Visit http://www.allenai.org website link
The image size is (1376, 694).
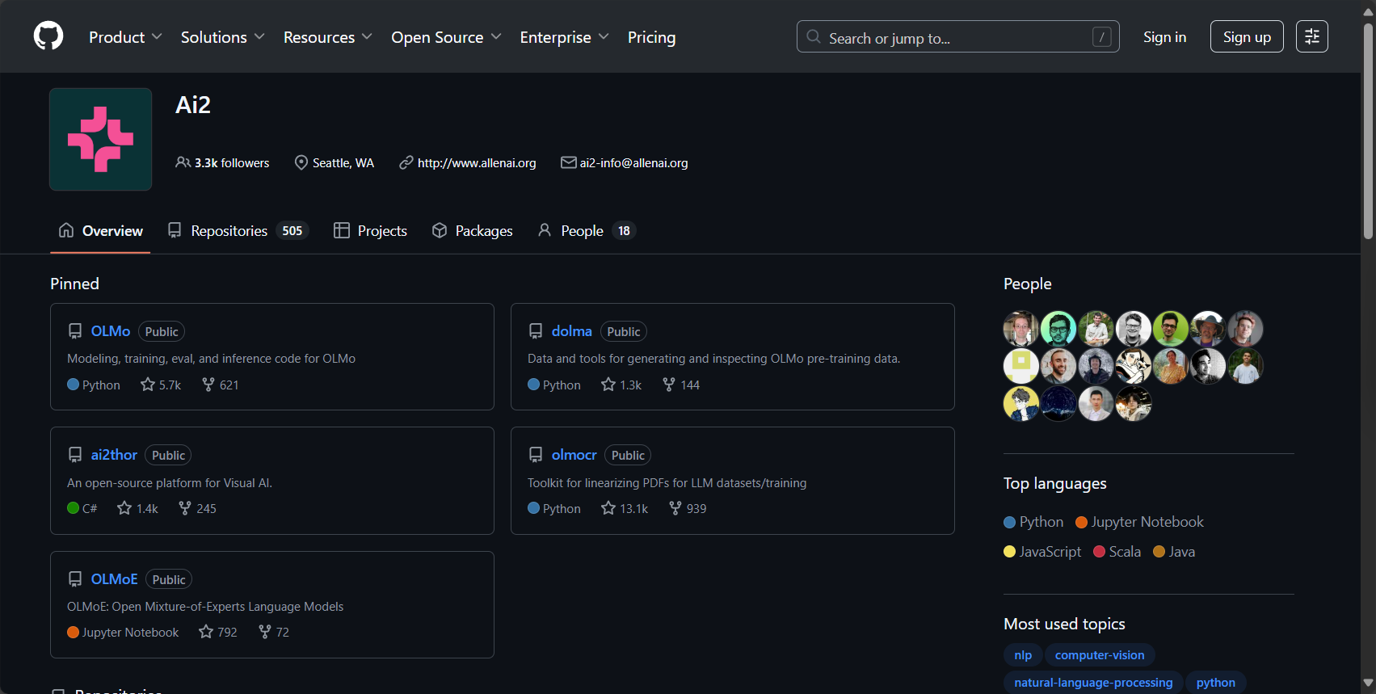tap(477, 162)
